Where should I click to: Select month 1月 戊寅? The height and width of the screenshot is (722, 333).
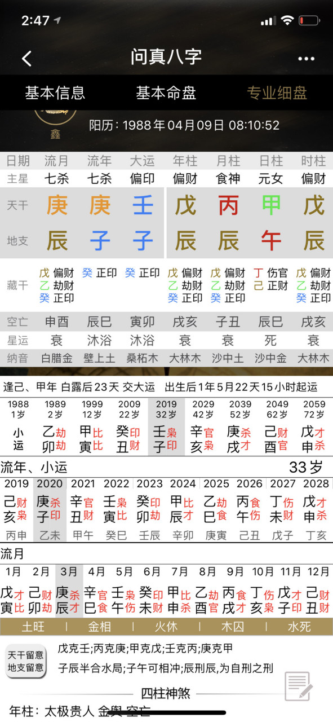click(x=14, y=591)
